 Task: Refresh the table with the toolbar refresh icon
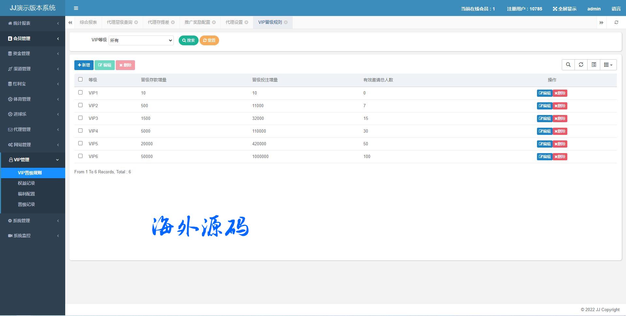581,65
